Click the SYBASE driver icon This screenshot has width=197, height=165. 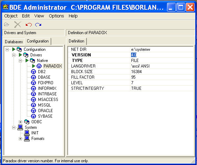pyautogui.click(x=33, y=116)
